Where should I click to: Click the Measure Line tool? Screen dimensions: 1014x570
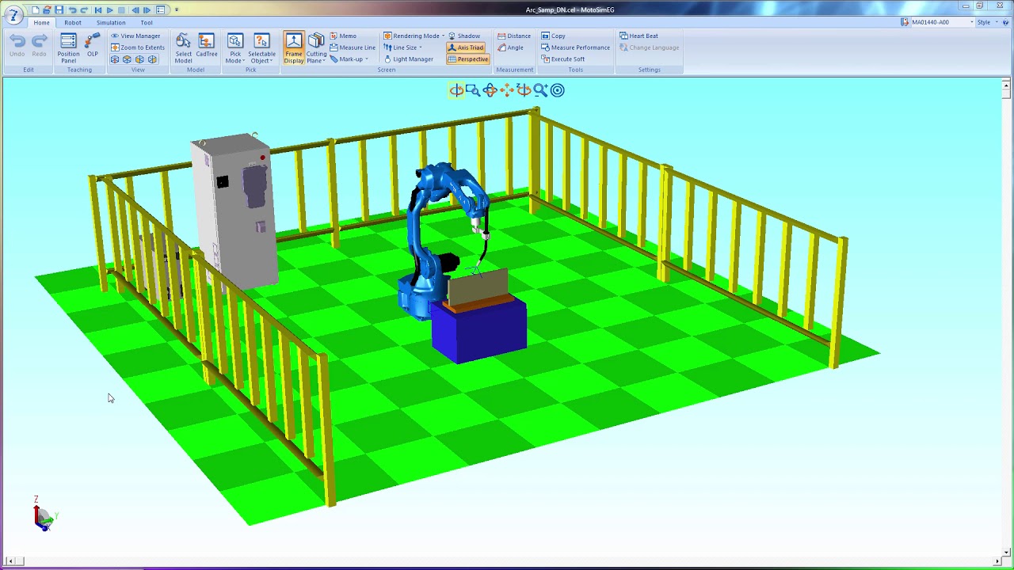coord(353,47)
